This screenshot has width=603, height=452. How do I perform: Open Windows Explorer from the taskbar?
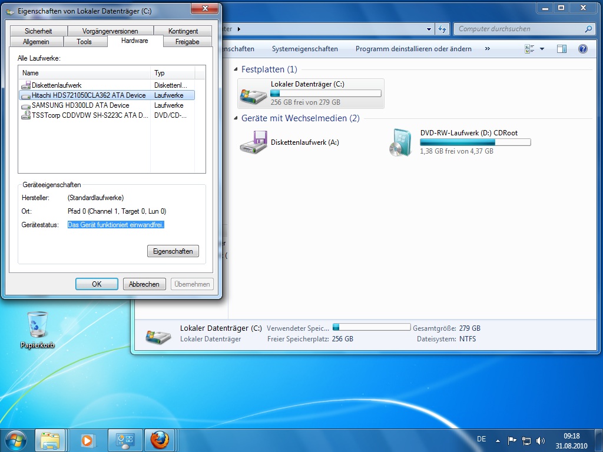pos(51,440)
